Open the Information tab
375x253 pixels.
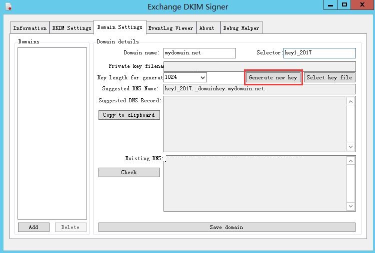click(30, 28)
